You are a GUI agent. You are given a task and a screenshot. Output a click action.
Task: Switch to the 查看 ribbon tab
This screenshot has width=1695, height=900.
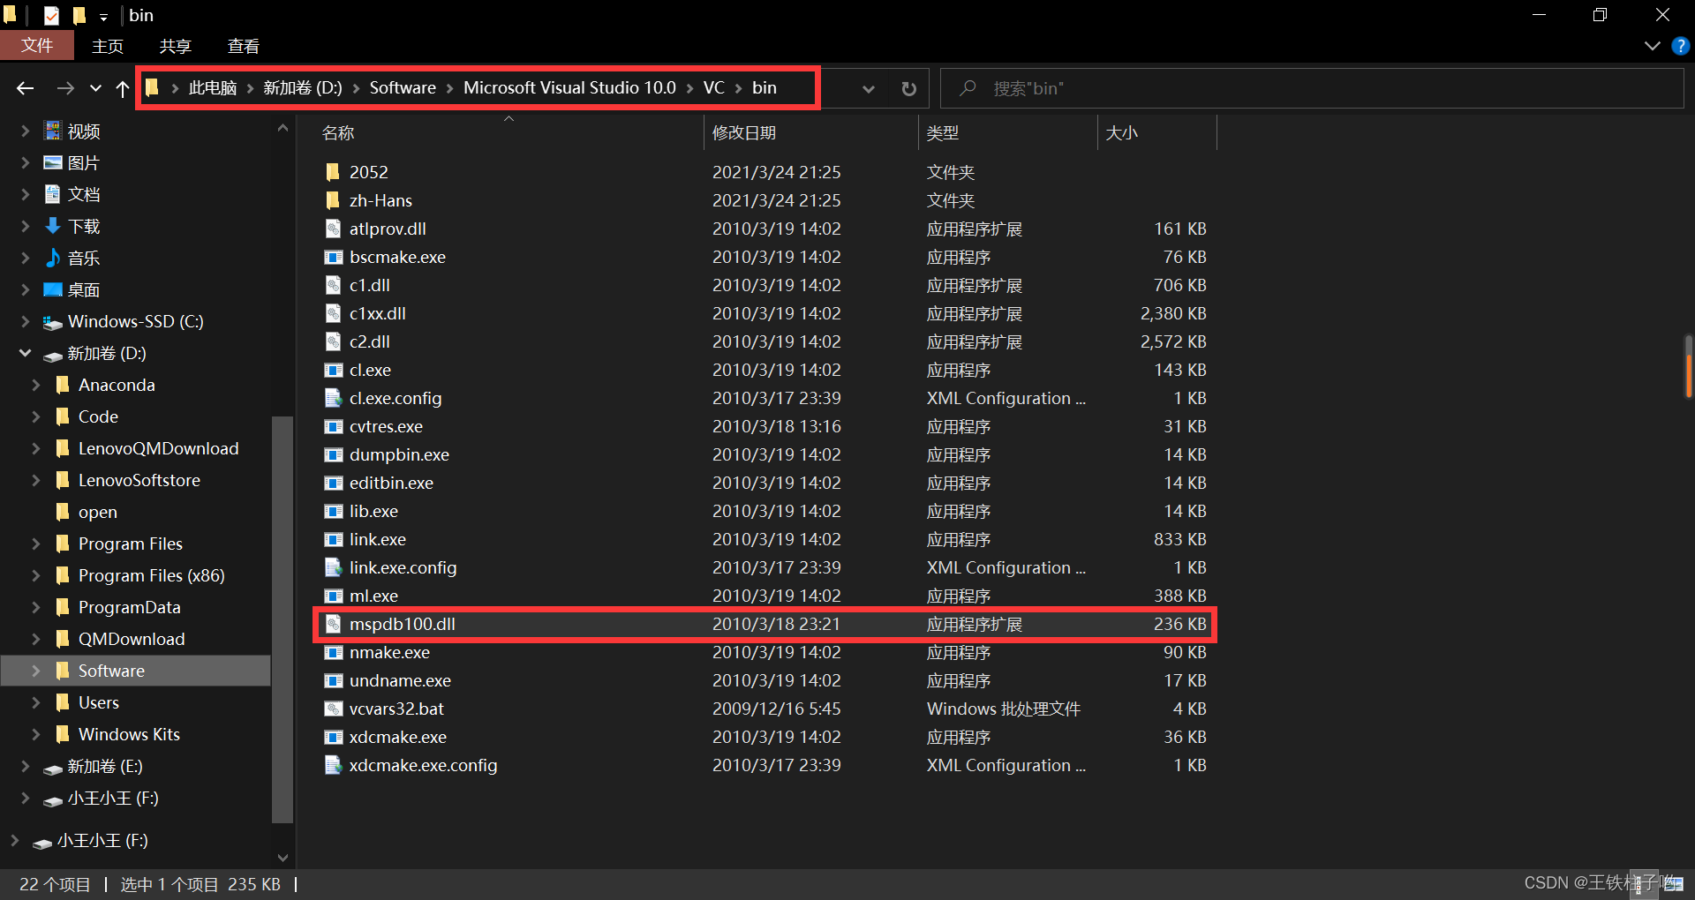(244, 46)
